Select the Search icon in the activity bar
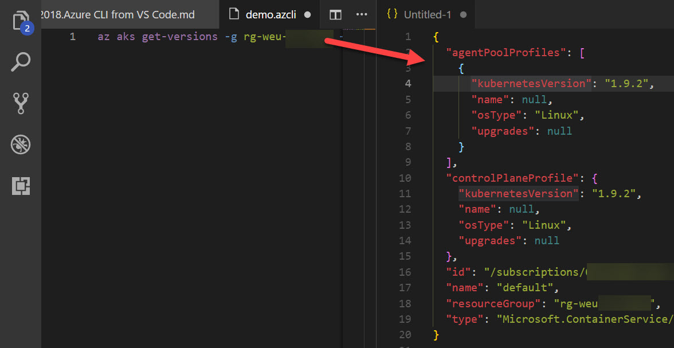Viewport: 674px width, 348px height. click(x=21, y=61)
